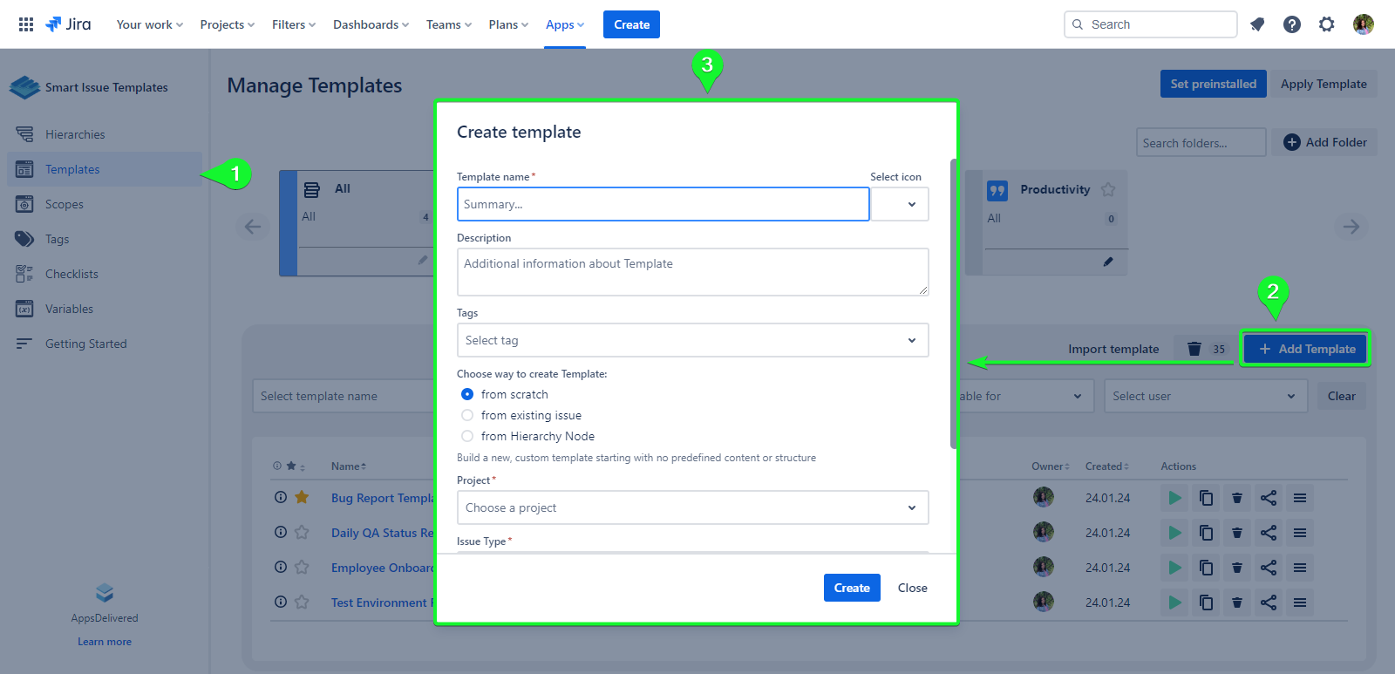Click into the Template name Summary field
This screenshot has width=1395, height=674.
pyautogui.click(x=663, y=204)
